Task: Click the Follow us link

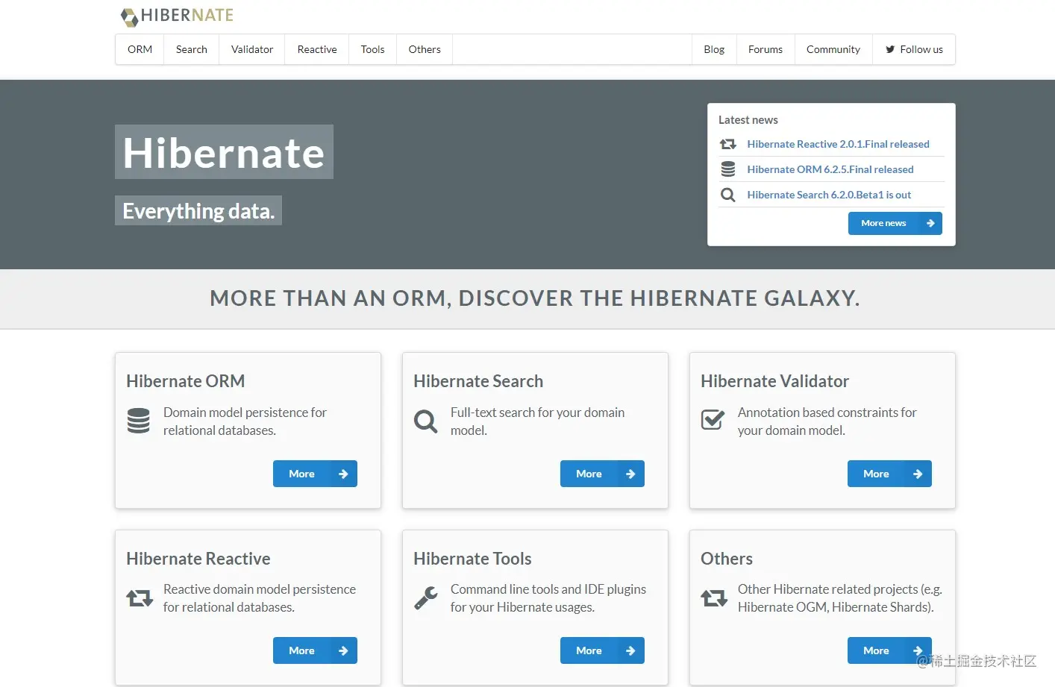Action: tap(914, 49)
